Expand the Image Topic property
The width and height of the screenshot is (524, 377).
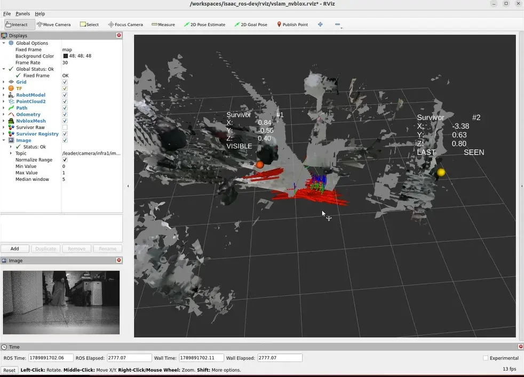[x=11, y=153]
